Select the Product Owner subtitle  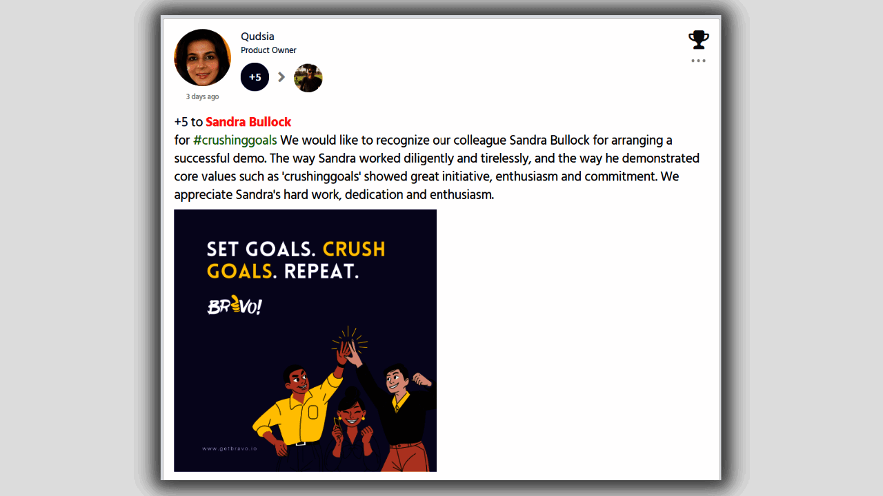[x=268, y=50]
